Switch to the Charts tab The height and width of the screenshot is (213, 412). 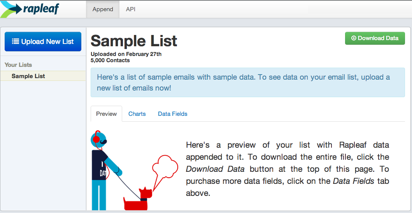(x=137, y=114)
